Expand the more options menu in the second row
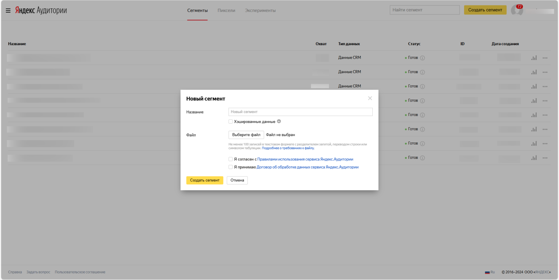This screenshot has width=559, height=280. 545,72
